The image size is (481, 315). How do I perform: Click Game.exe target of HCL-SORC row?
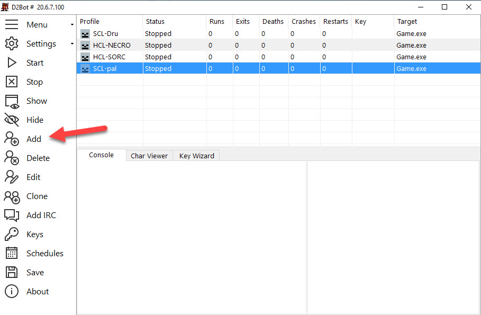point(411,57)
